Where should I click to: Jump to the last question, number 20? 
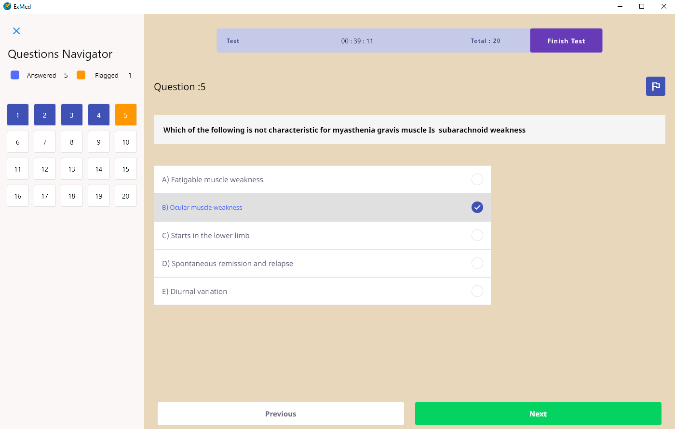coord(125,195)
